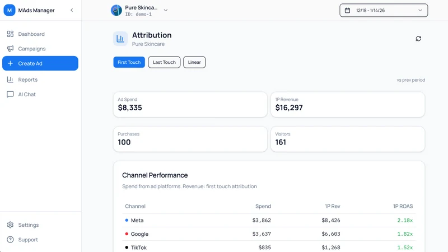Viewport: 448px width, 252px height.
Task: Click the Ad Spend $8,335 card
Action: pyautogui.click(x=190, y=105)
